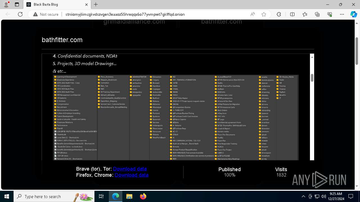Open the Edge profile menu icon
This screenshot has height=202, width=360.
click(6, 4)
